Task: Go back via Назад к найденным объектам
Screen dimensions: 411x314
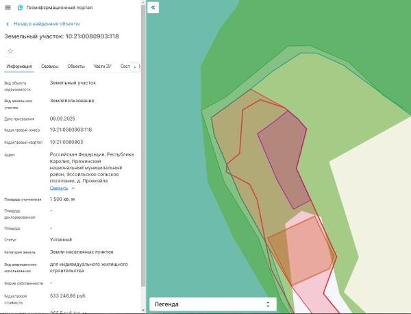Action: tap(47, 24)
